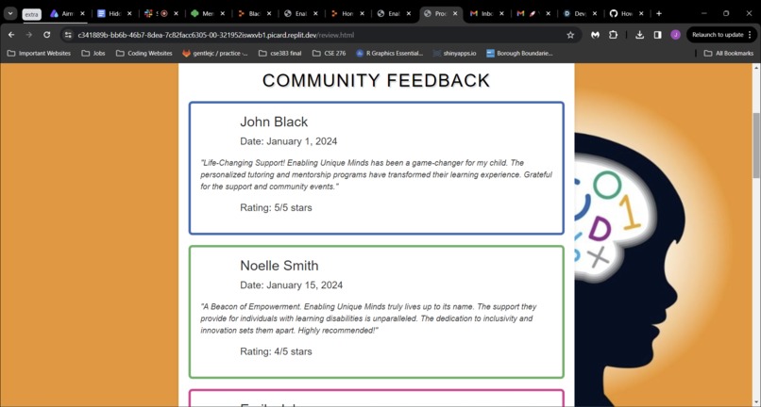Click reviewer name Noelle Smith

(279, 266)
